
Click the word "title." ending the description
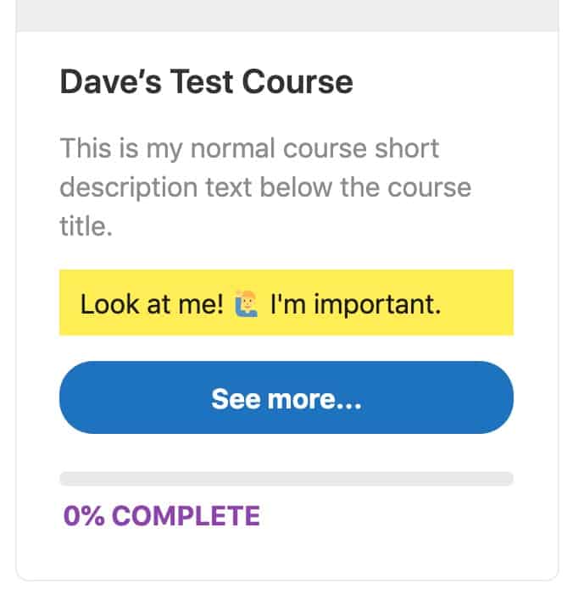86,225
